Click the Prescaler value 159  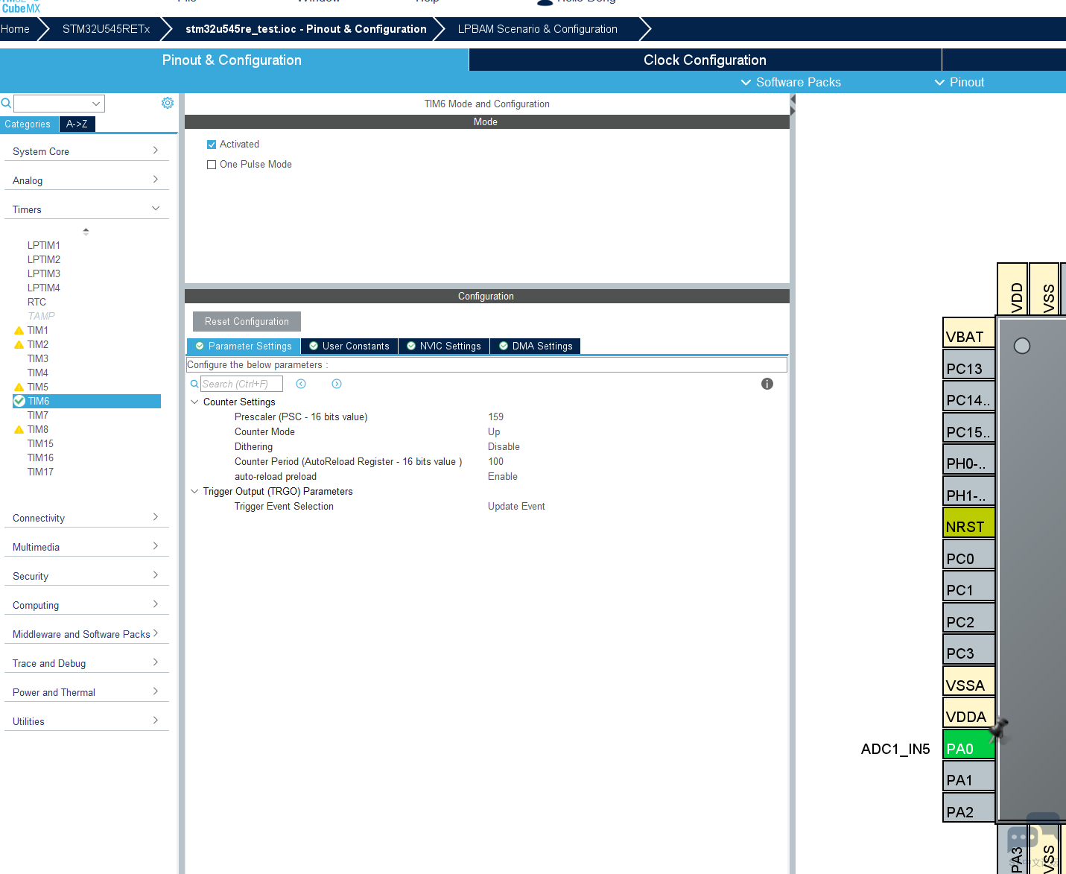point(496,417)
